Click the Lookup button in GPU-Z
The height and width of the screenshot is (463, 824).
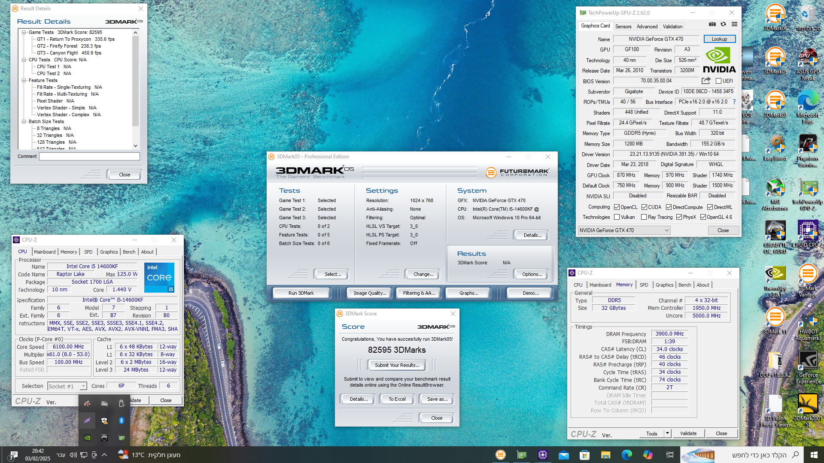click(719, 39)
